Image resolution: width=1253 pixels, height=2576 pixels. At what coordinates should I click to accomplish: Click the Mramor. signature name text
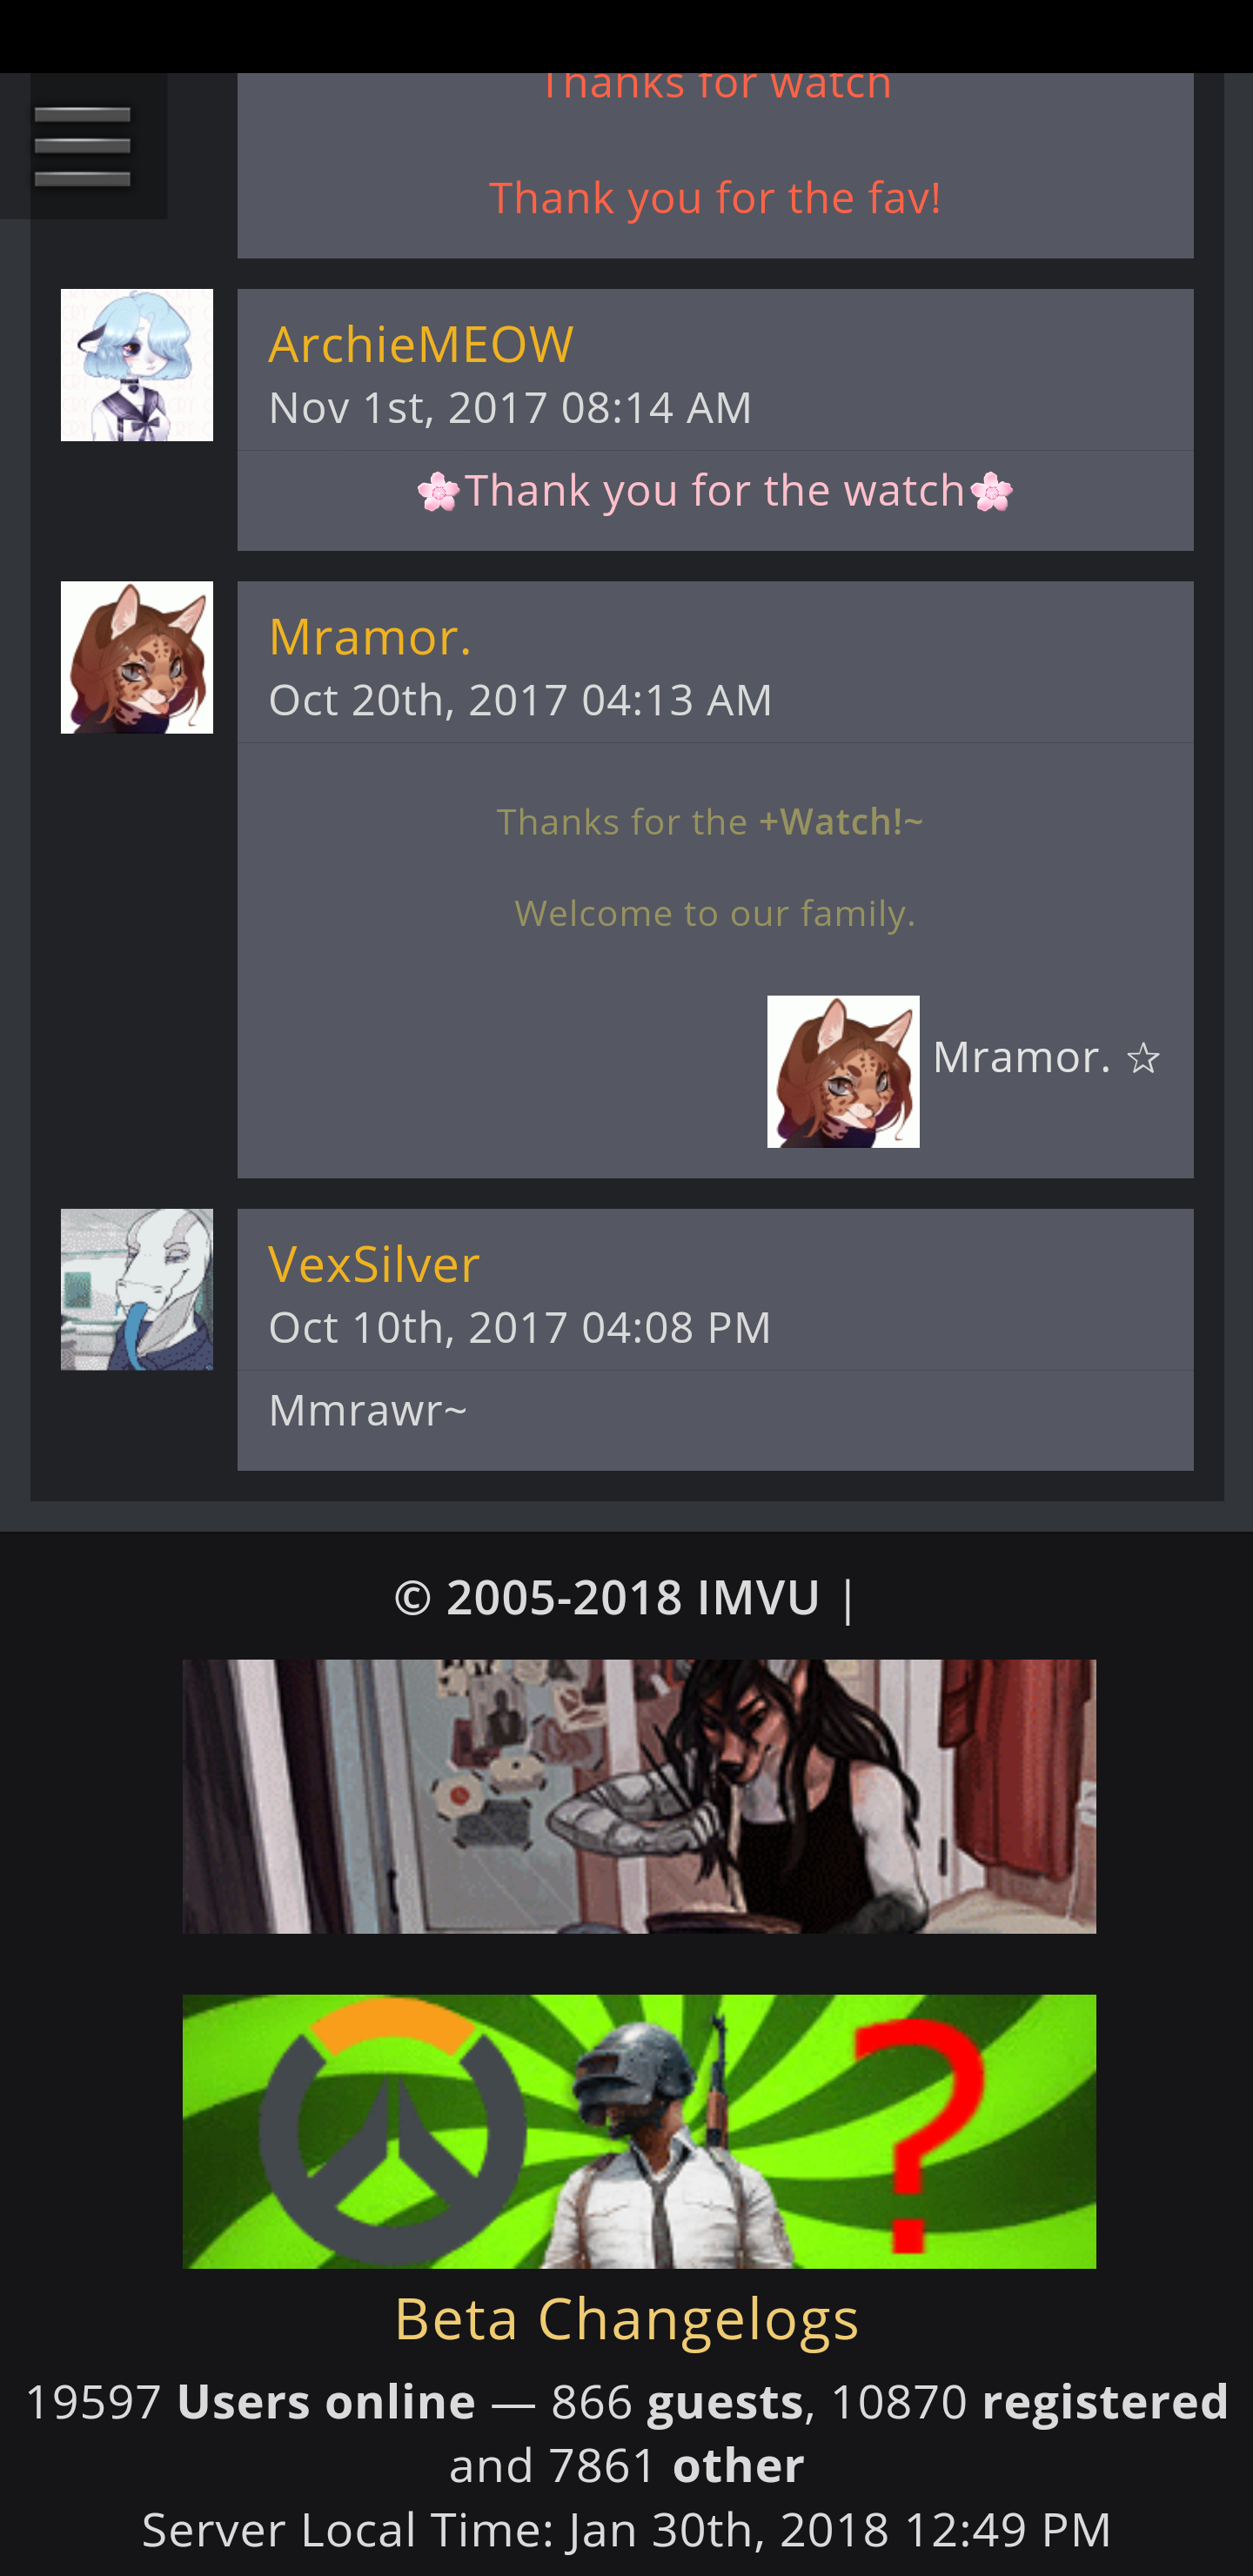(x=1021, y=1057)
